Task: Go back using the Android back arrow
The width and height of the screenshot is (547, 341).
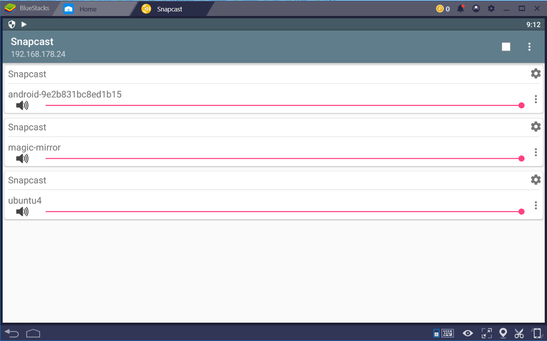Action: [12, 333]
